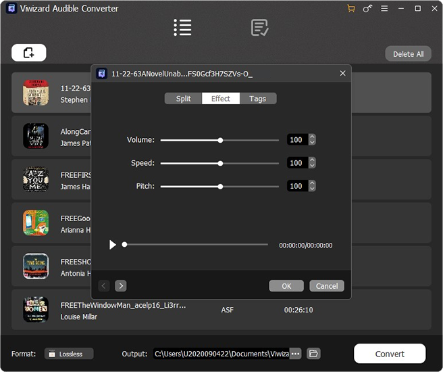Go to next file arrow in dialog
This screenshot has height=372, width=443.
pos(121,285)
